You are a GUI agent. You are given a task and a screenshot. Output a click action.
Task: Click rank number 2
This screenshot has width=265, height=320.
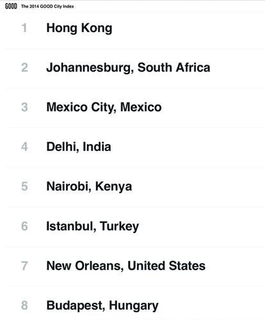(x=24, y=67)
